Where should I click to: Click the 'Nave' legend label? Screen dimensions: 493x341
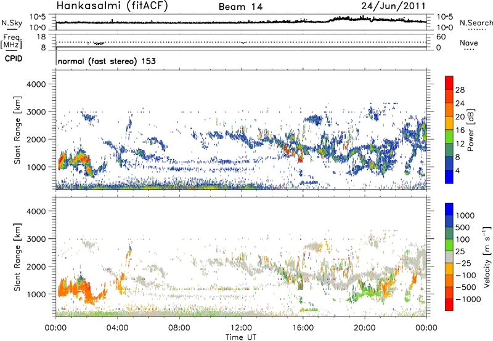(x=469, y=43)
